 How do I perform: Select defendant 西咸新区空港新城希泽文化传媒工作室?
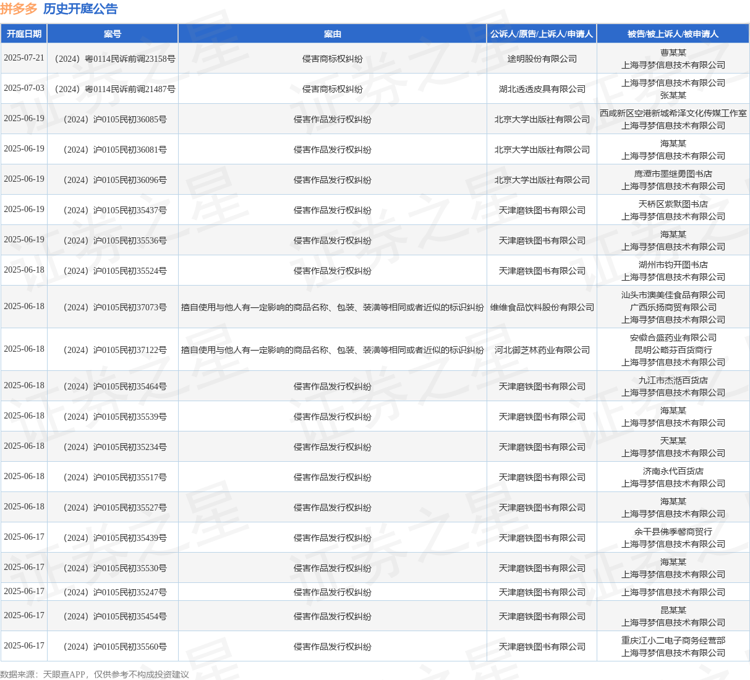coord(673,114)
